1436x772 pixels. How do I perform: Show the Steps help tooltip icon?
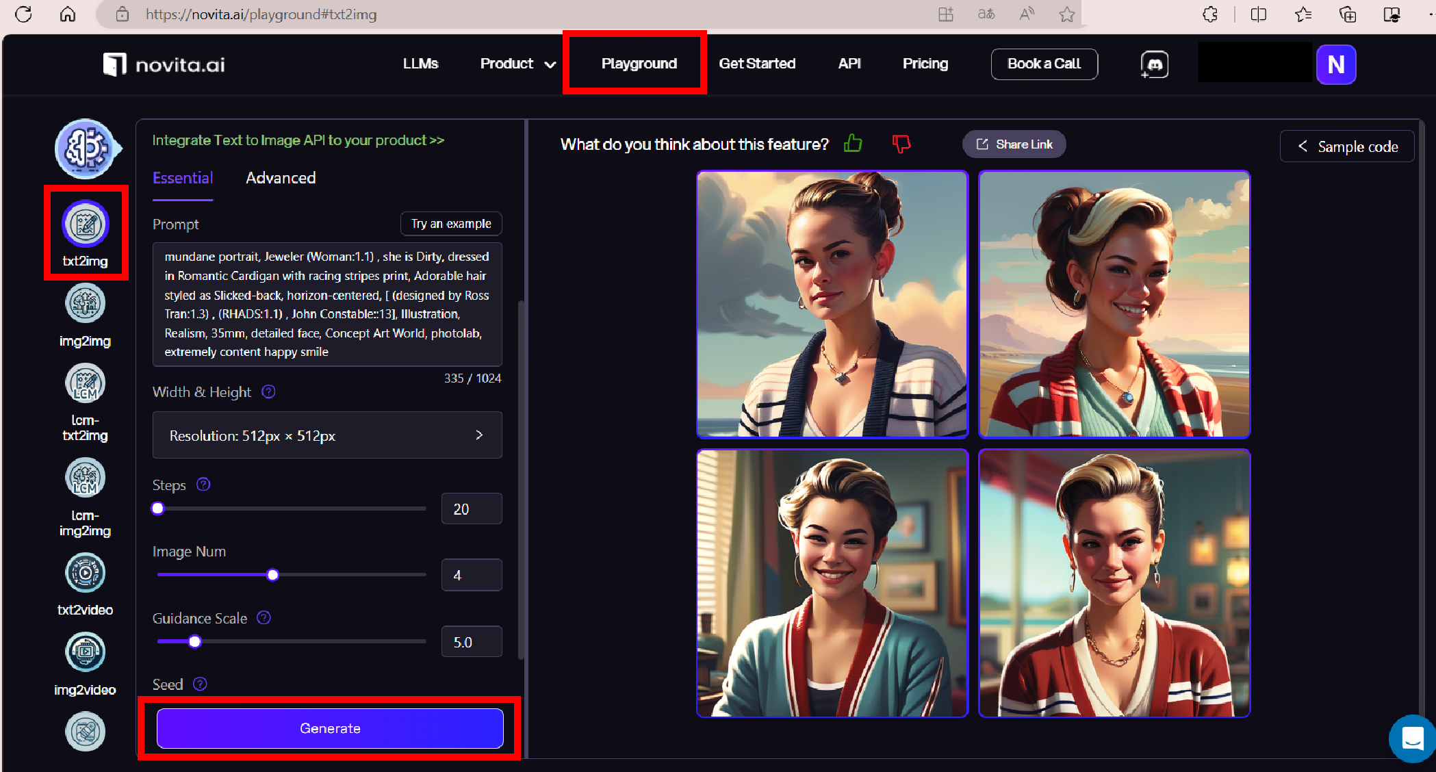pos(203,485)
